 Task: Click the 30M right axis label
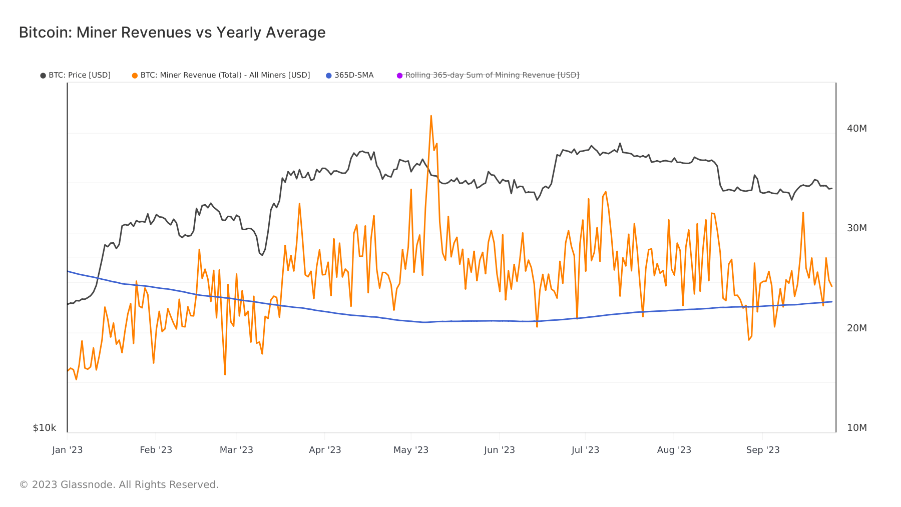click(x=856, y=228)
